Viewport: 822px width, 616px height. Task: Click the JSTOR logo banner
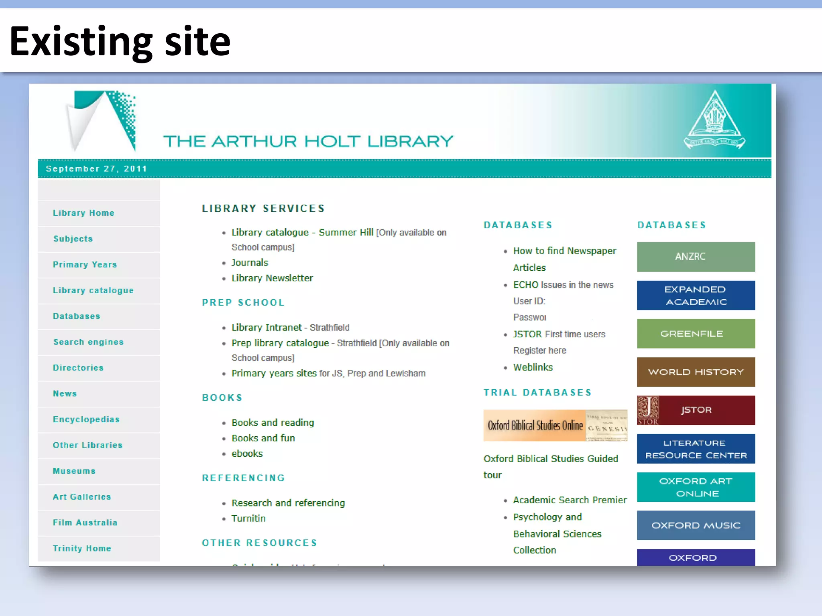pyautogui.click(x=696, y=410)
